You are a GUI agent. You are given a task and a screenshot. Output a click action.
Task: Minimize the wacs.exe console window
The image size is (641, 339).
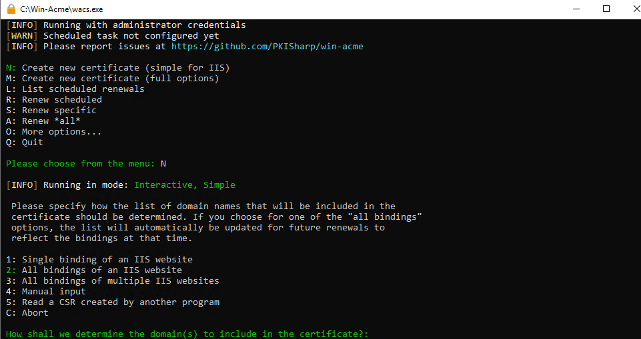click(x=576, y=9)
